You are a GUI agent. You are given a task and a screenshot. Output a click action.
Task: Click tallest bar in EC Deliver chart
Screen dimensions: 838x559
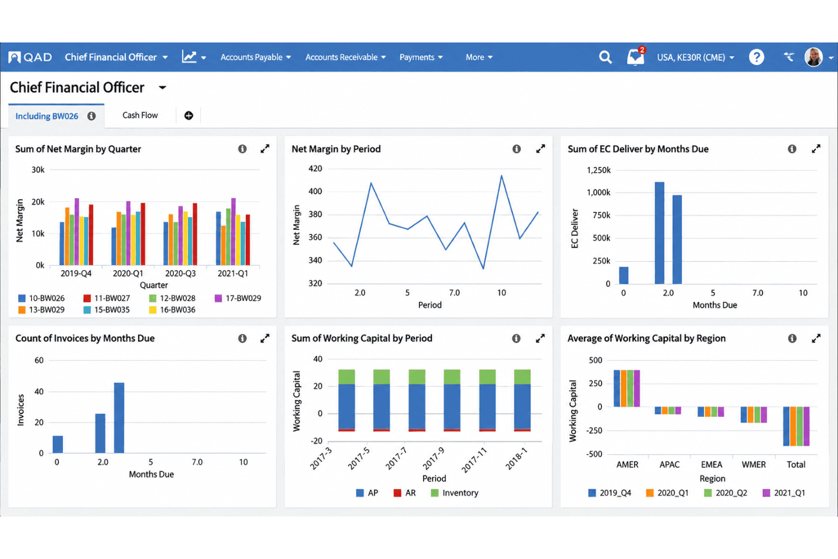point(659,233)
